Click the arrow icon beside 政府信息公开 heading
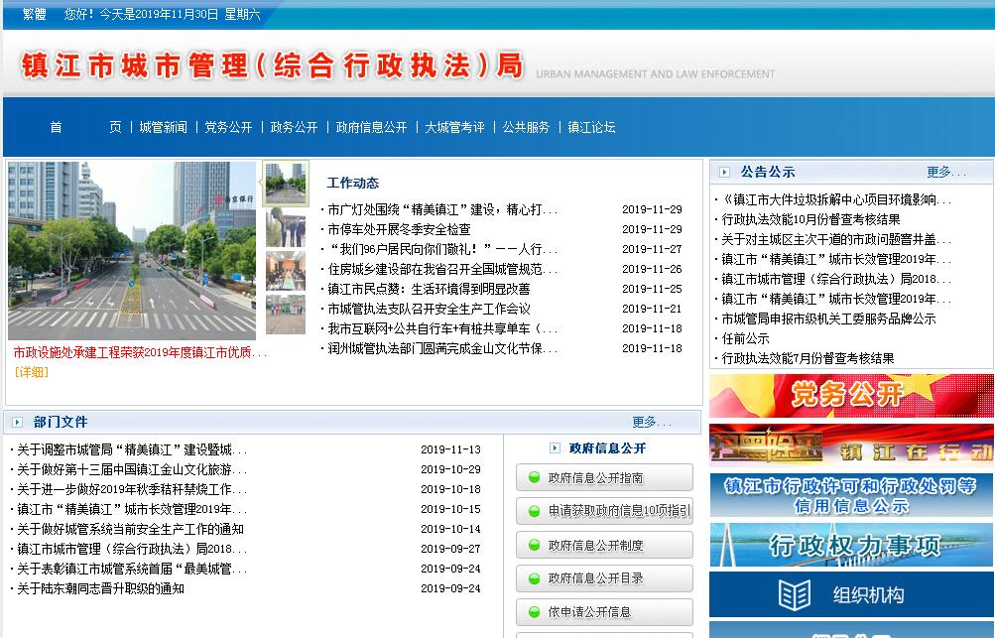The height and width of the screenshot is (638, 995). pos(555,448)
